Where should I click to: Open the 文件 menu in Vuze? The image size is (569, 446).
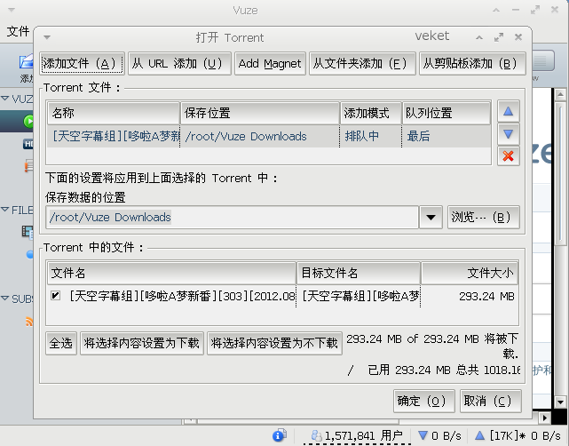18,31
